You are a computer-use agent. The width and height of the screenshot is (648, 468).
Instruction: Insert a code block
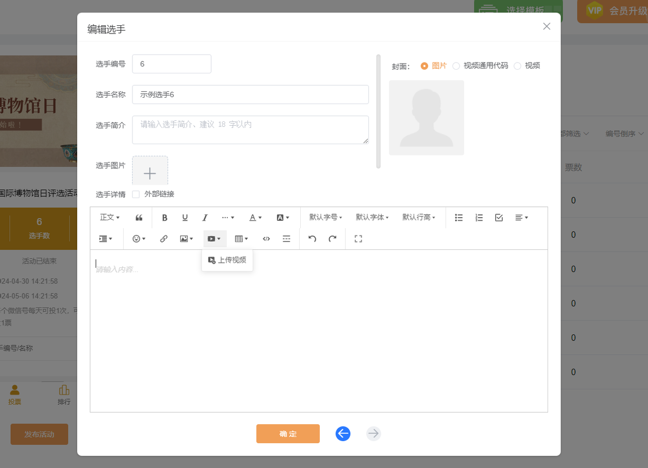point(266,239)
